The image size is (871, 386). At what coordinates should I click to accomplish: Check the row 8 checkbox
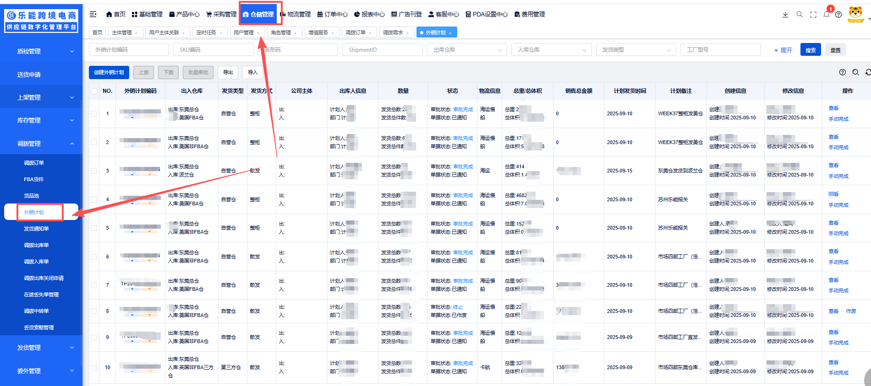[x=94, y=311]
